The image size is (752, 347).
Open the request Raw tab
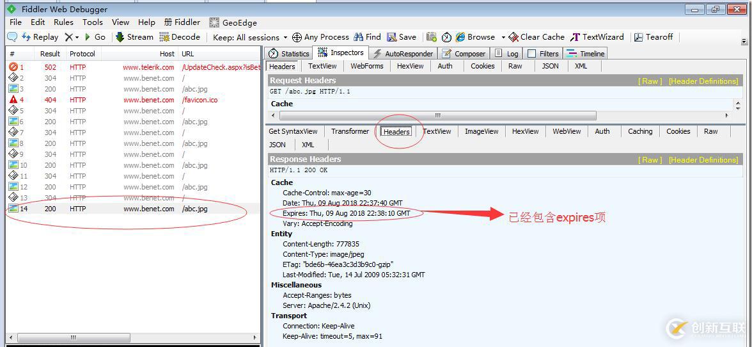pyautogui.click(x=515, y=66)
